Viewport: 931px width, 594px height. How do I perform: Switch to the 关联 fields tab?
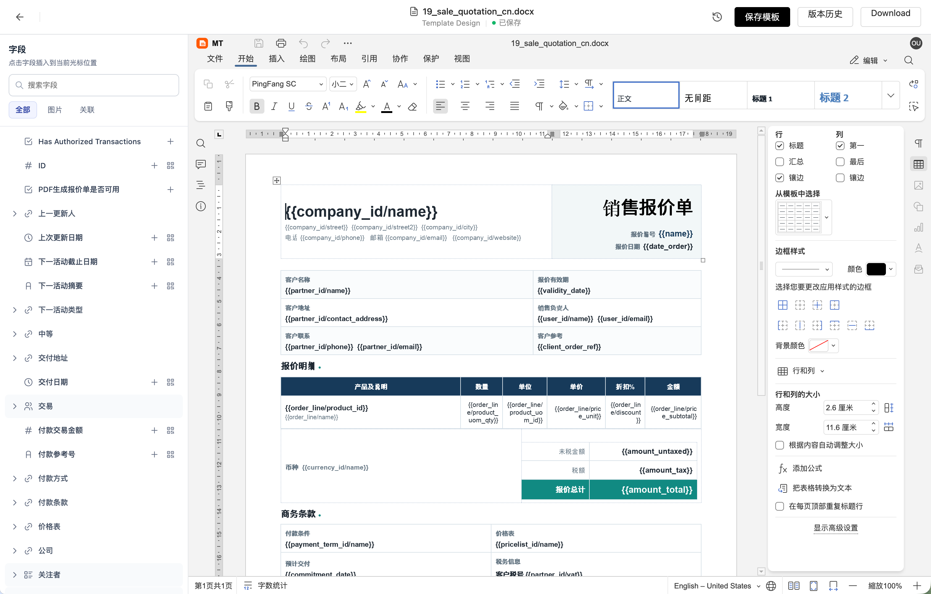tap(87, 110)
